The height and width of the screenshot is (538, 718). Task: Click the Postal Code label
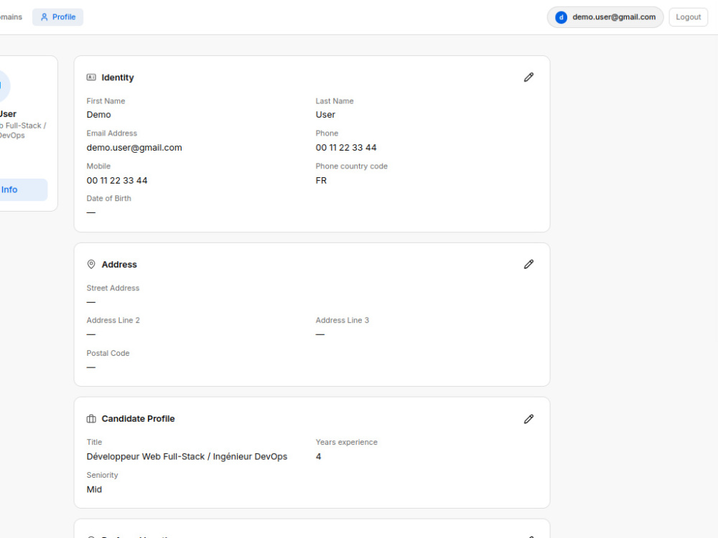pos(108,353)
